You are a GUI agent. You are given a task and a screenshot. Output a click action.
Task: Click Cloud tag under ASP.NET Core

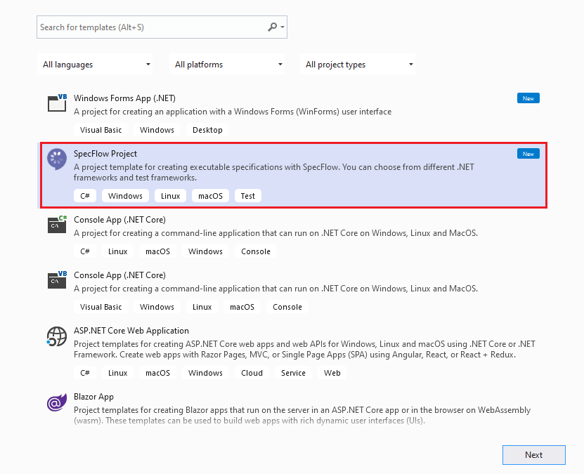[252, 373]
